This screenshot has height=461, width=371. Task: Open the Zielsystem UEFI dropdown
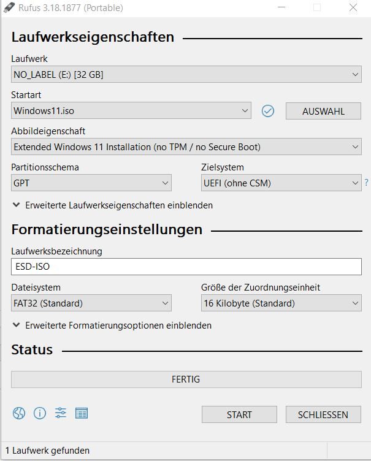pyautogui.click(x=281, y=183)
